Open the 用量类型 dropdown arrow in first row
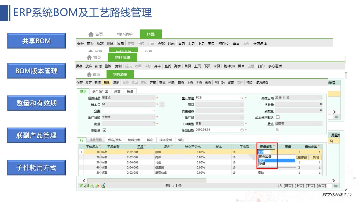This screenshot has width=360, height=202. coord(273,152)
